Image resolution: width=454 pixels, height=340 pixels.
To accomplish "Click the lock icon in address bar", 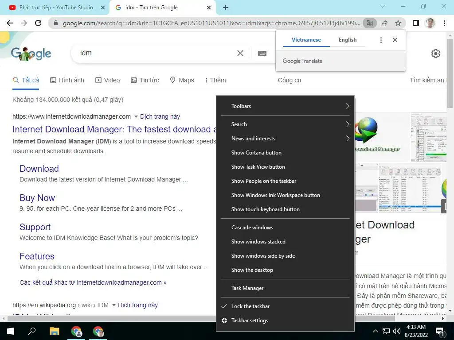I will tap(56, 23).
